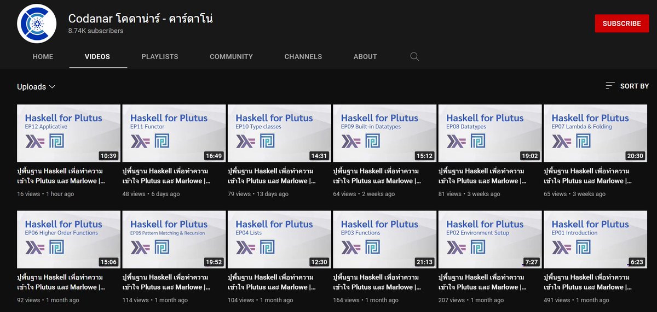The width and height of the screenshot is (657, 312).
Task: Click the title of the 65-views video
Action: (x=587, y=176)
